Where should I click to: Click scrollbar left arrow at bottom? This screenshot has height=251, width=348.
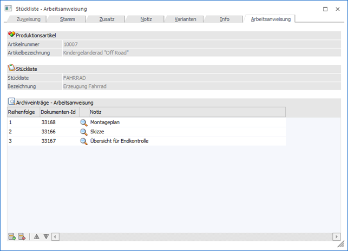coord(55,236)
